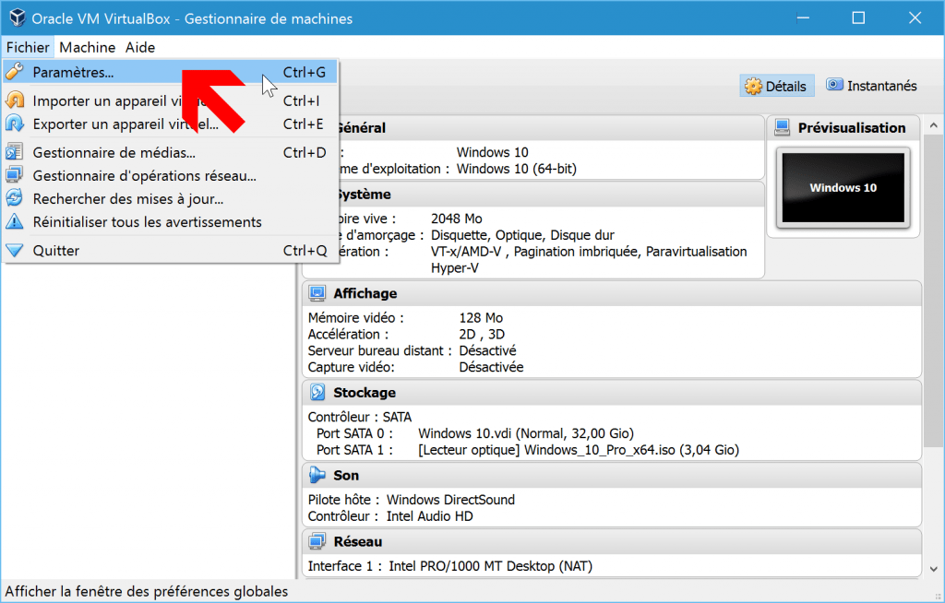Choose Quitter from the menu
945x603 pixels.
pyautogui.click(x=170, y=250)
